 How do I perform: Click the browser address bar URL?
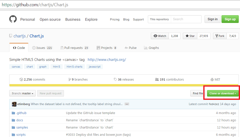pyautogui.click(x=35, y=5)
